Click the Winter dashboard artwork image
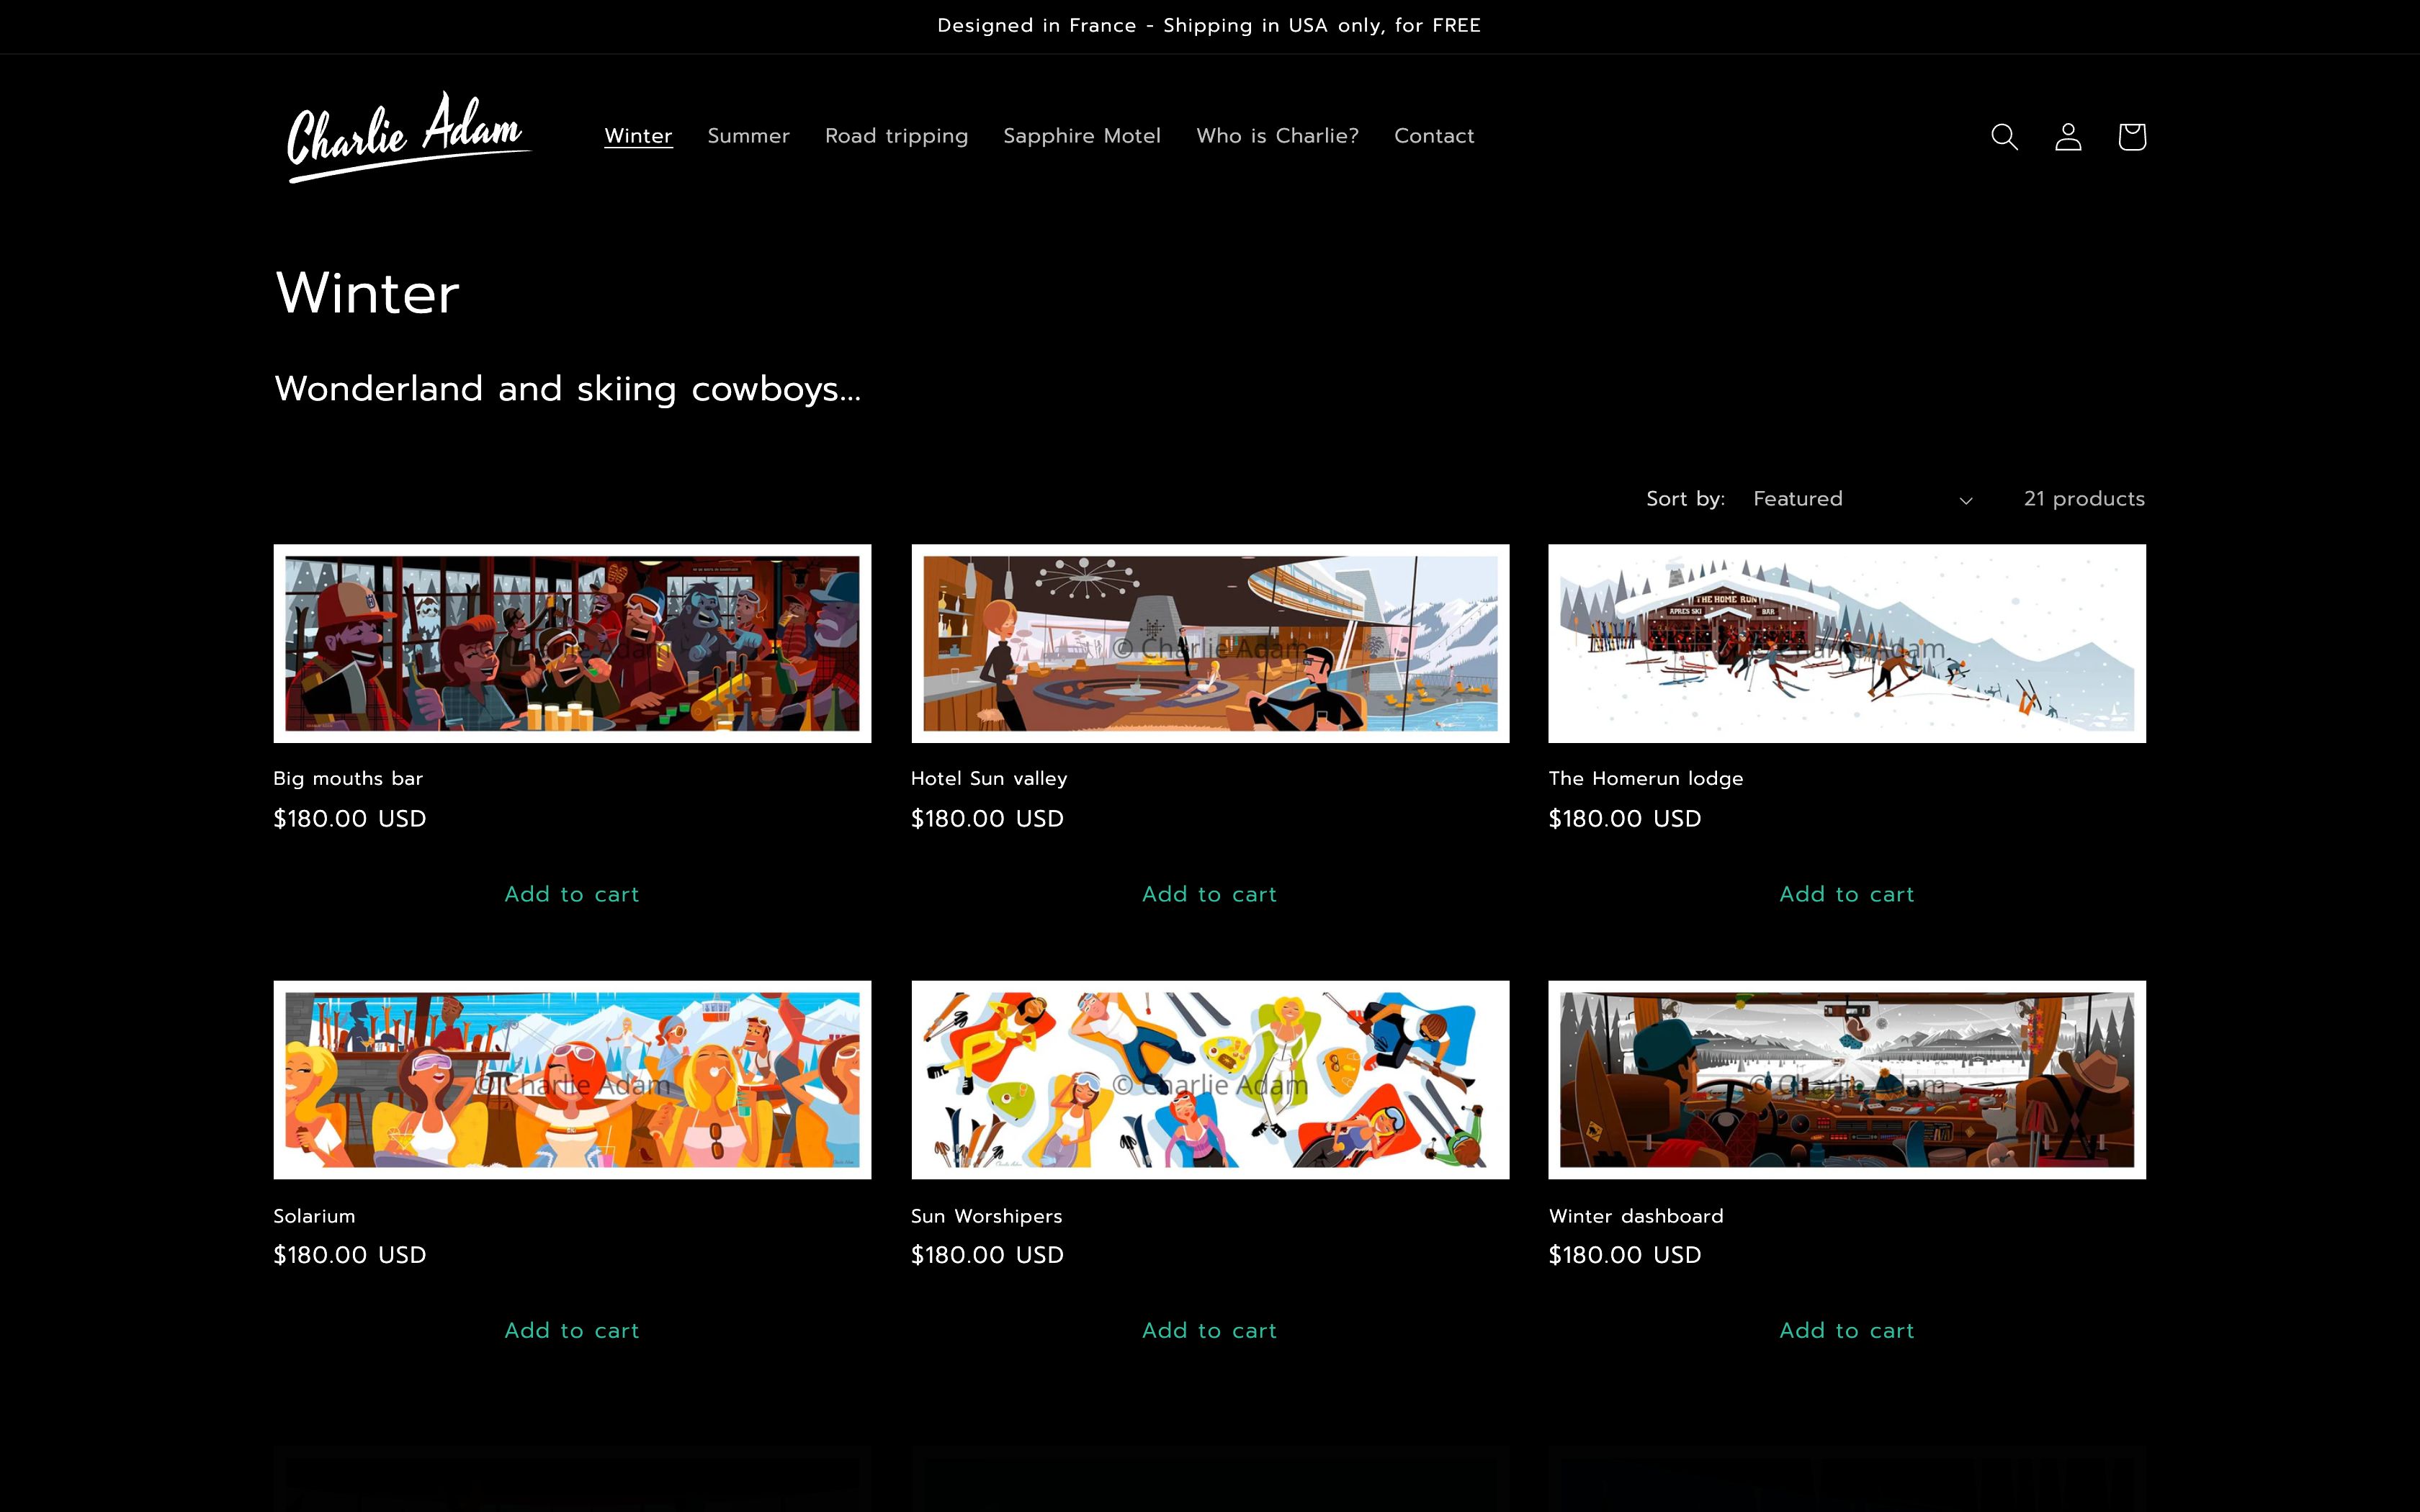The height and width of the screenshot is (1512, 2420). click(1846, 1079)
